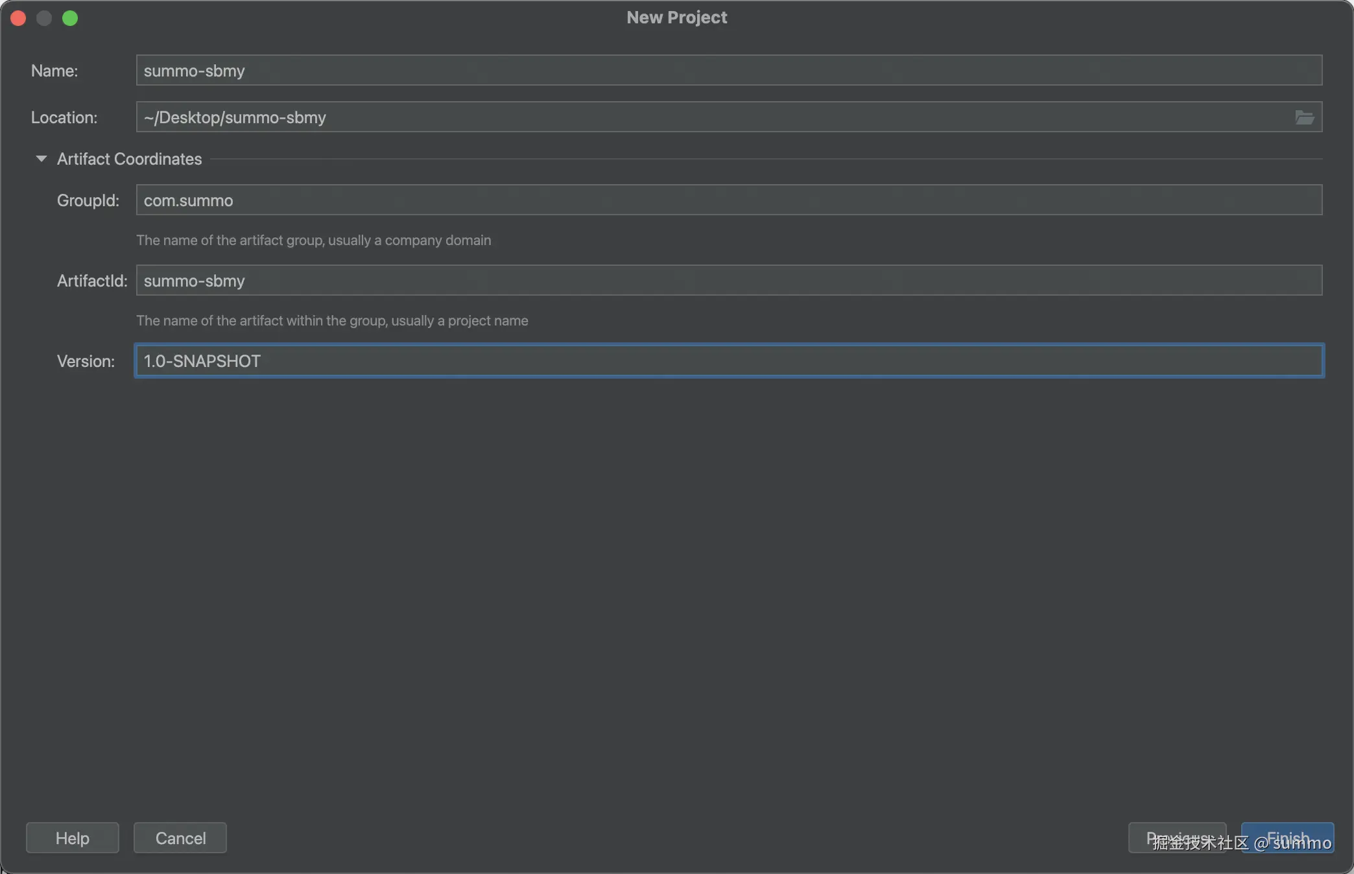This screenshot has width=1354, height=874.
Task: Click the project name hint text under ArtifactId
Action: pyautogui.click(x=332, y=320)
